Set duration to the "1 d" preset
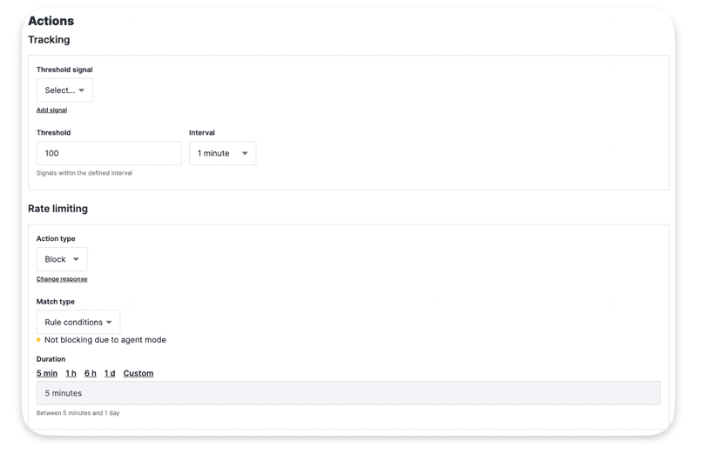 [x=110, y=373]
